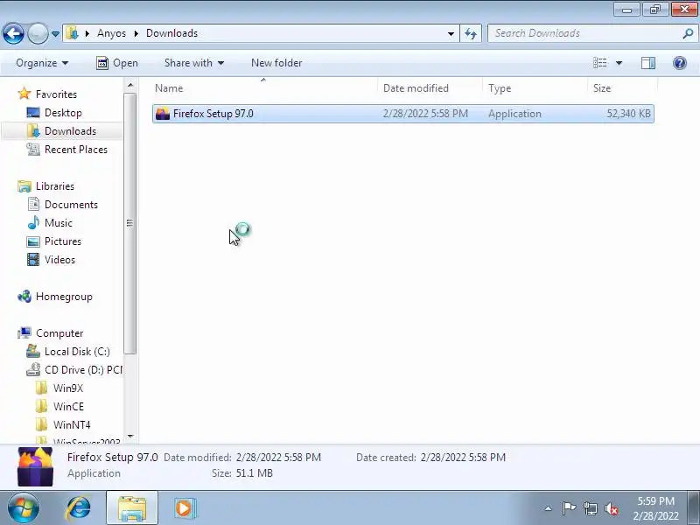Click the Date created value in details pane
Viewport: 700px width, 525px height.
463,458
